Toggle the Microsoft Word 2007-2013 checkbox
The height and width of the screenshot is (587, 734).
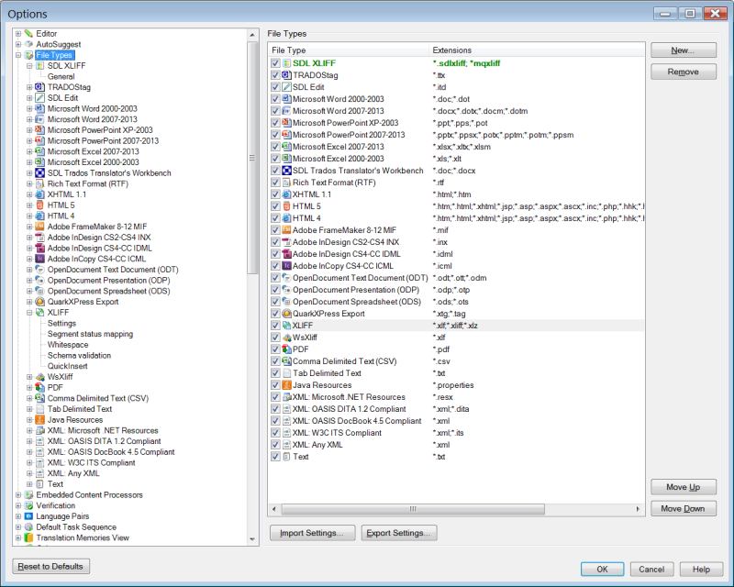click(276, 111)
